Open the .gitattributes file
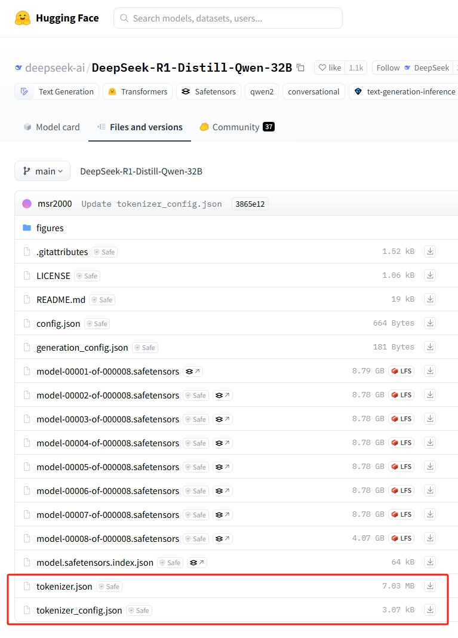This screenshot has height=638, width=458. click(62, 252)
